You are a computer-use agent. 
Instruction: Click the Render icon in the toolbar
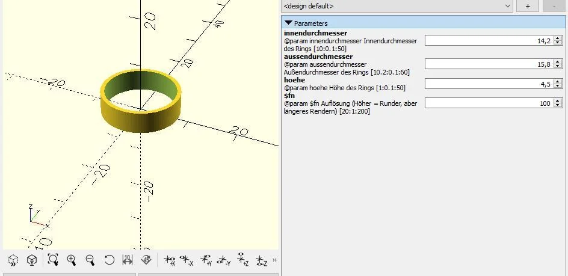[x=32, y=260]
